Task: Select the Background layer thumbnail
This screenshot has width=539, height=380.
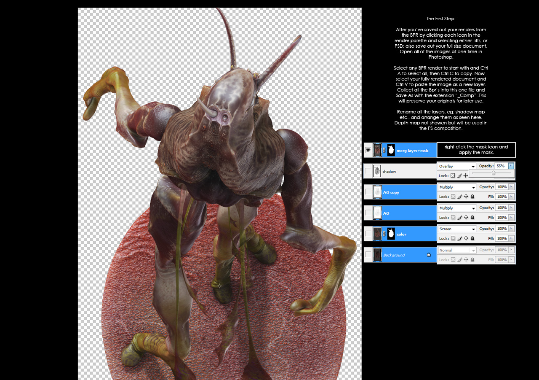Action: pyautogui.click(x=377, y=255)
